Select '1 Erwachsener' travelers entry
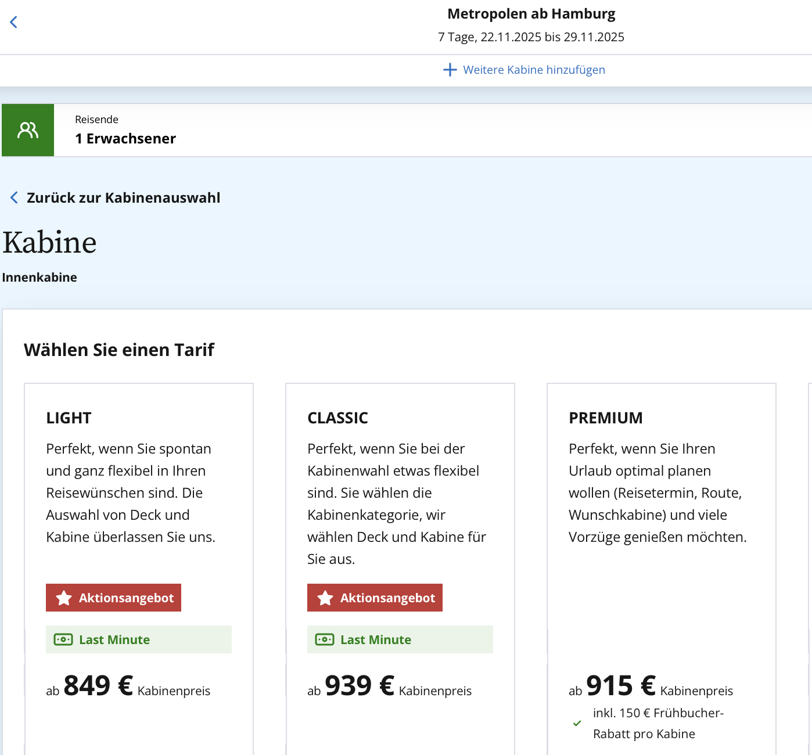The image size is (812, 755). (x=125, y=139)
